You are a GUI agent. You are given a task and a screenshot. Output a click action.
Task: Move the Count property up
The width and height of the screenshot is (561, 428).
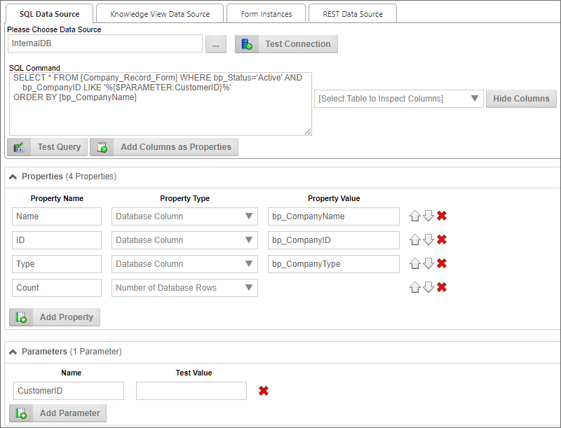pyautogui.click(x=415, y=288)
